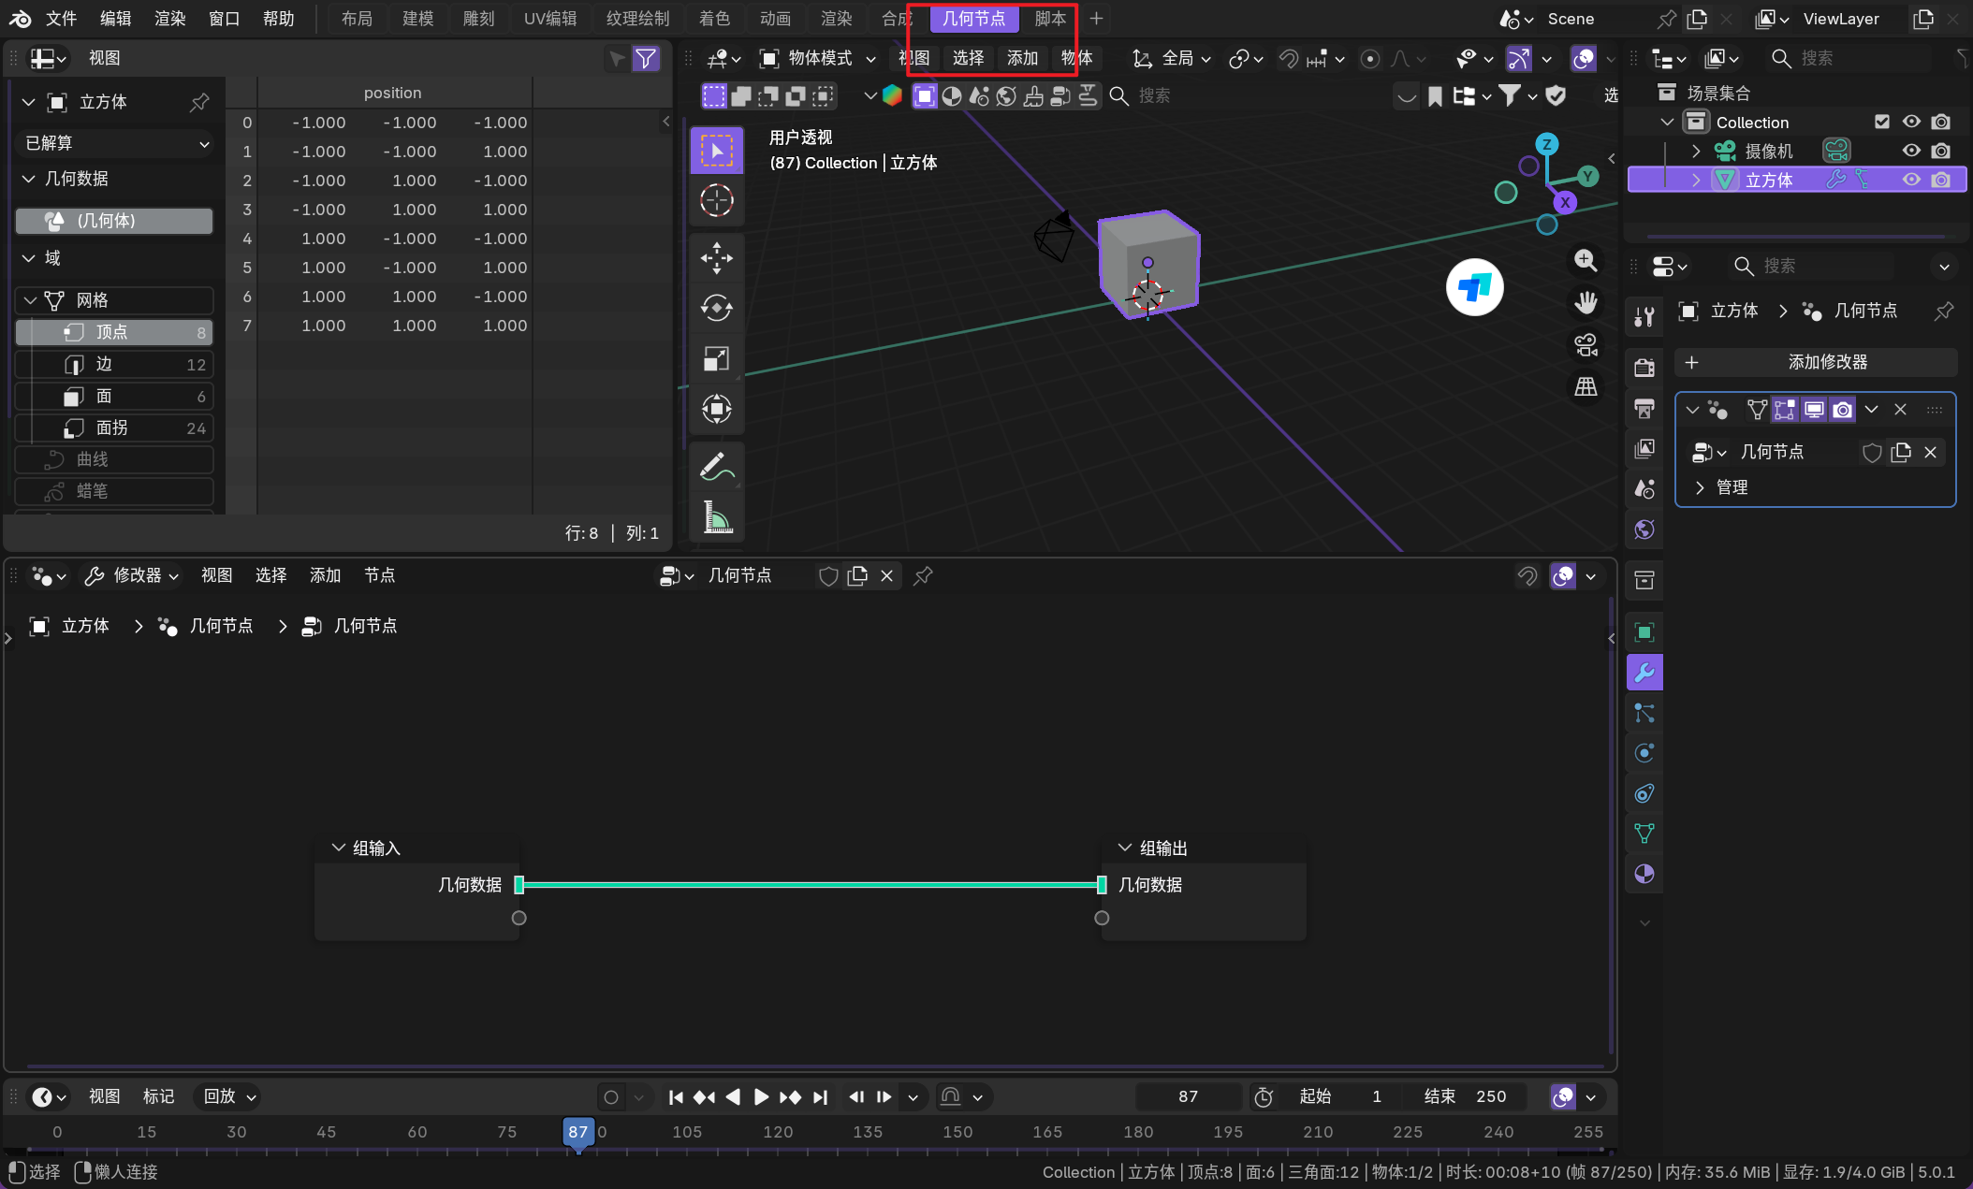Click the play animation button
Image resolution: width=1973 pixels, height=1189 pixels.
(761, 1096)
